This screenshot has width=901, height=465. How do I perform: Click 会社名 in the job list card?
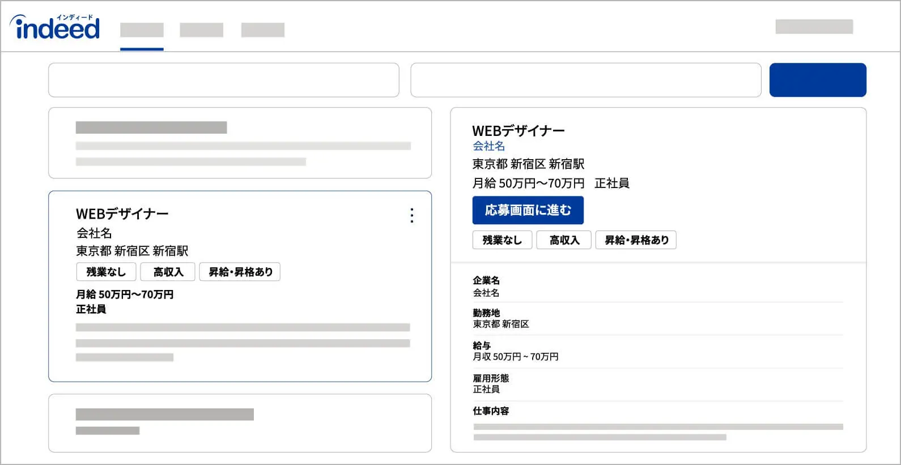pos(94,233)
